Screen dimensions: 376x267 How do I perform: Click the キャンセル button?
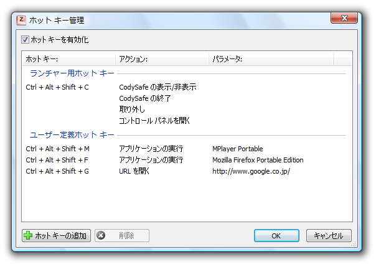(329, 236)
